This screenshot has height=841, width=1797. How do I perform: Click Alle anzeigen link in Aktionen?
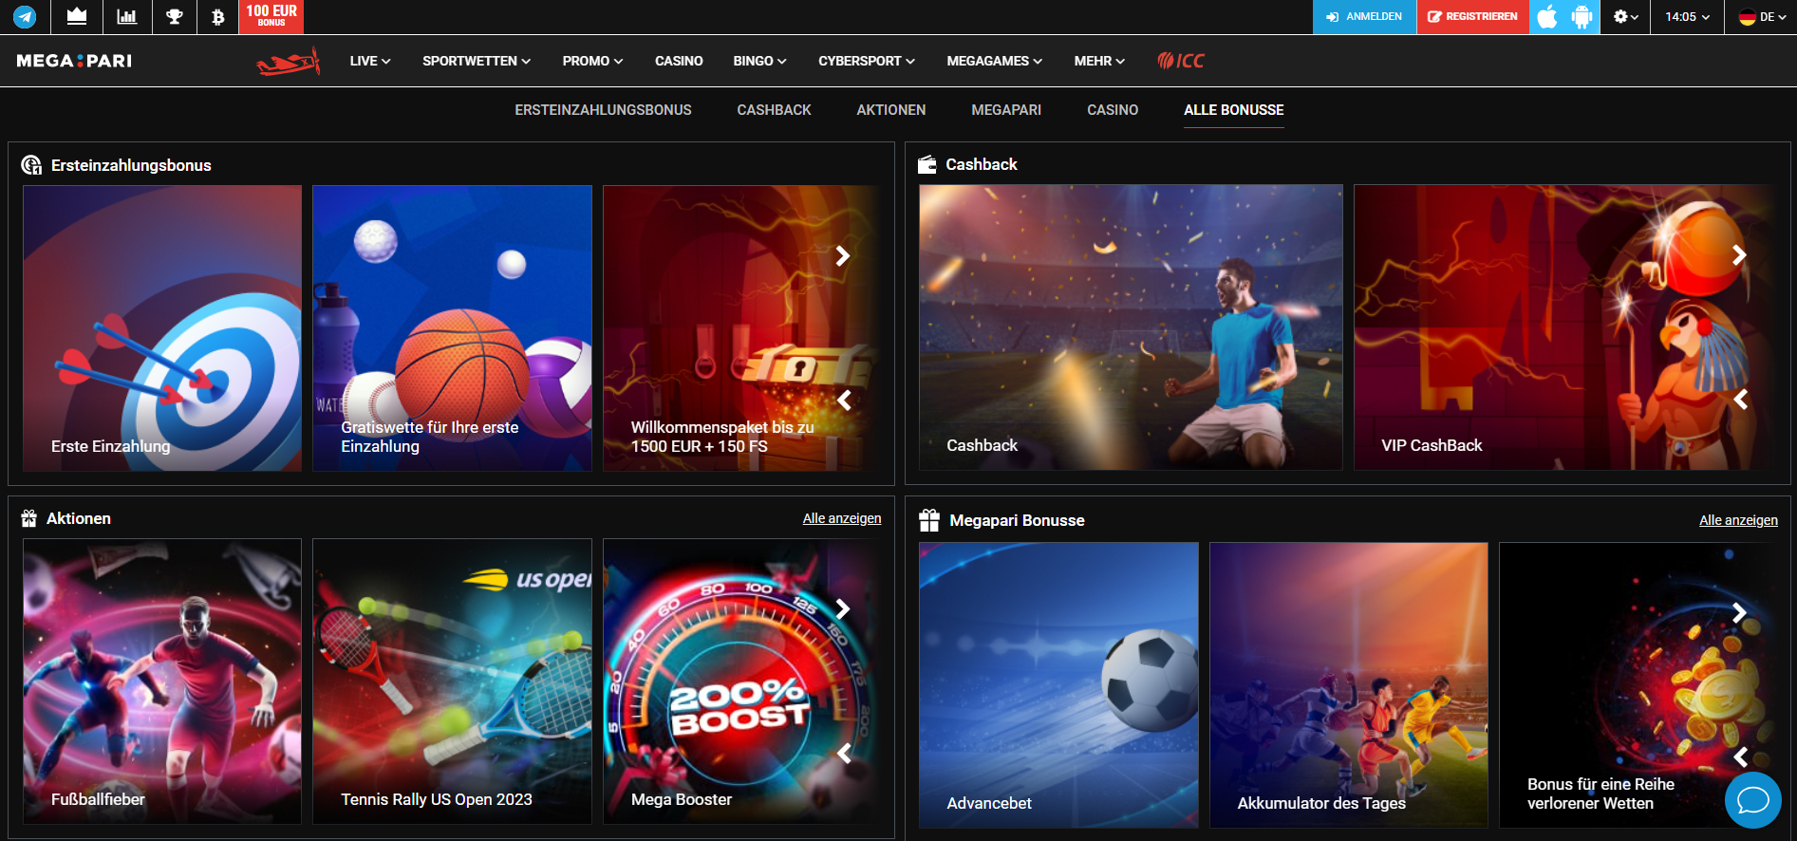click(x=841, y=518)
